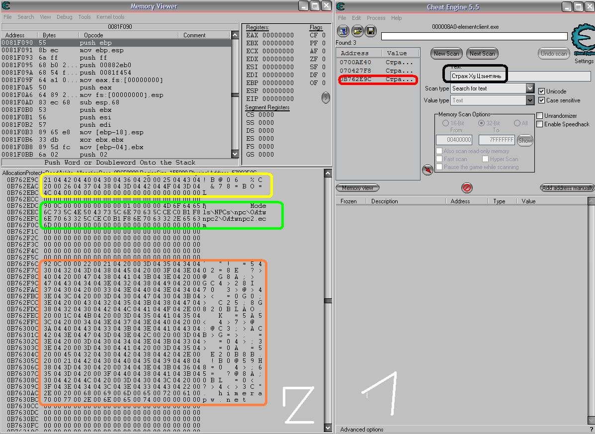The image size is (595, 434).
Task: Click the ZF flag value
Action: tap(324, 59)
